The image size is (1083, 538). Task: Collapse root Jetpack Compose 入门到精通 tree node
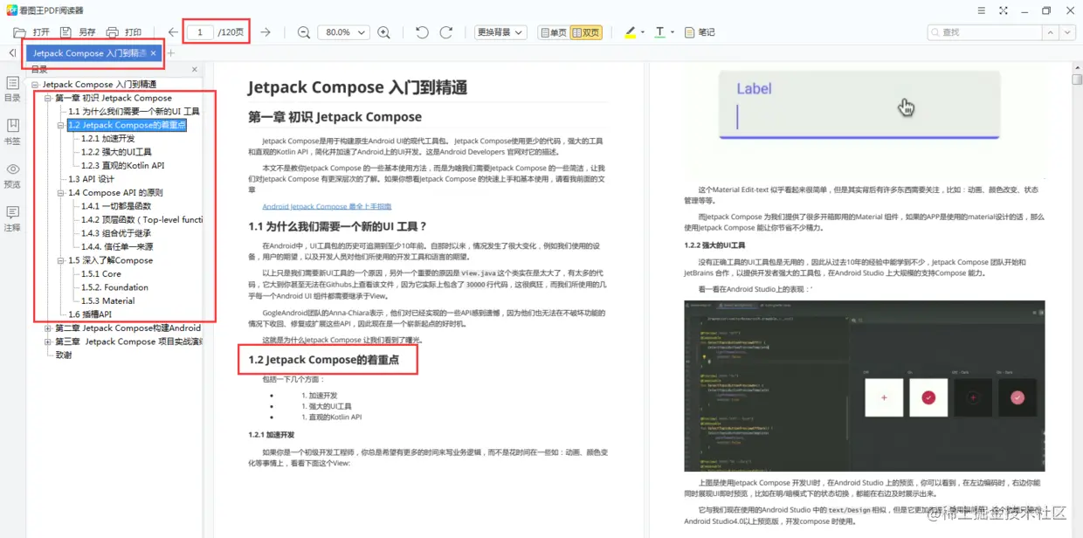35,85
